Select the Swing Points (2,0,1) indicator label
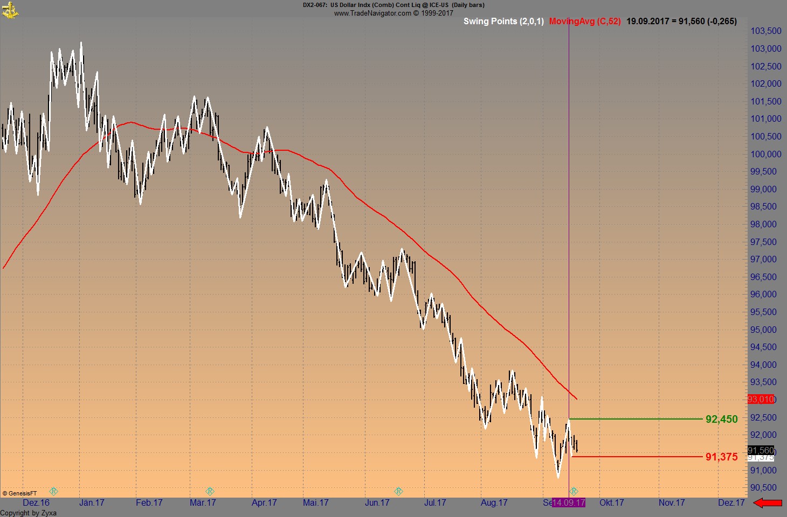Screen dimensions: 787x517 (503, 21)
